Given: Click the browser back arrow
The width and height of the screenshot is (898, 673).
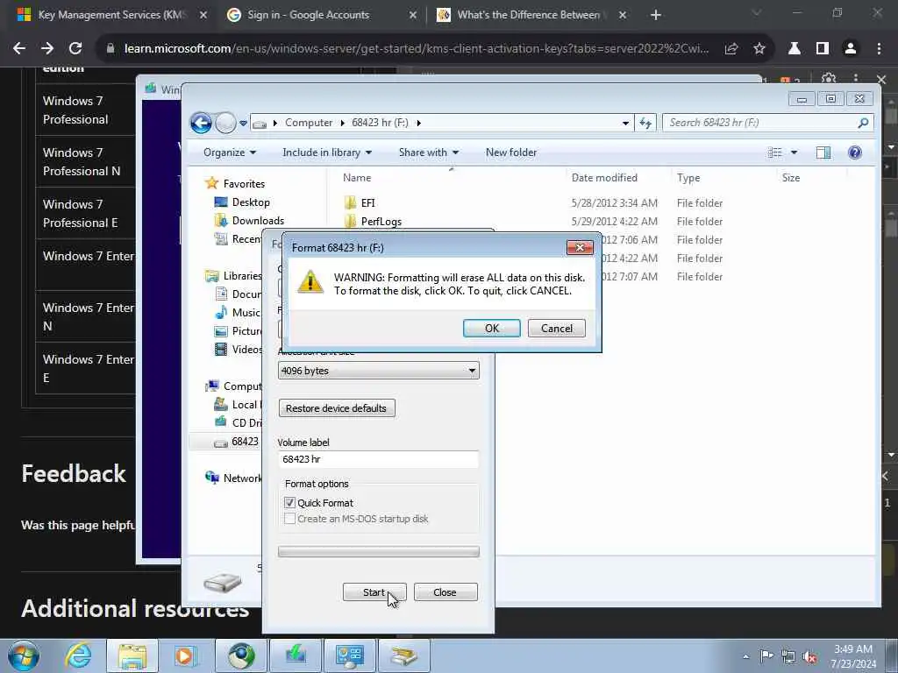Looking at the screenshot, I should (x=19, y=49).
